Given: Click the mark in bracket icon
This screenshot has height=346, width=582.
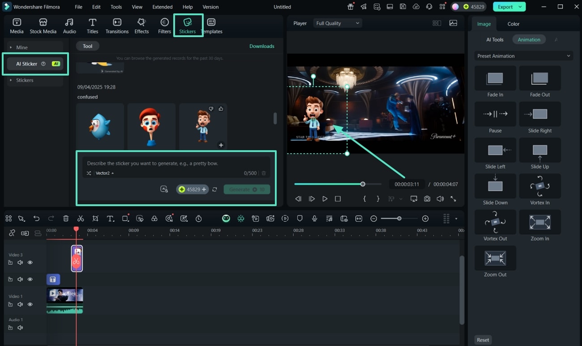Looking at the screenshot, I should 364,198.
